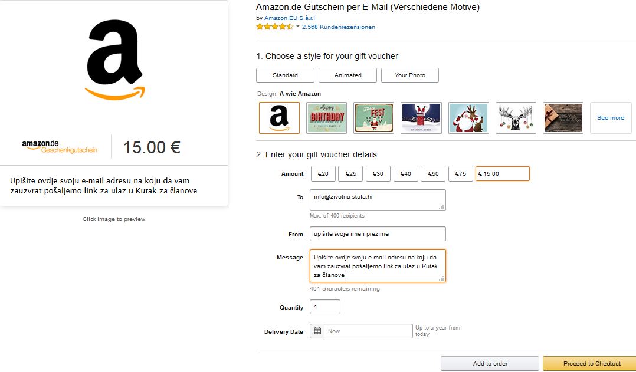
Task: Select the Your Photo style option
Action: pyautogui.click(x=410, y=75)
